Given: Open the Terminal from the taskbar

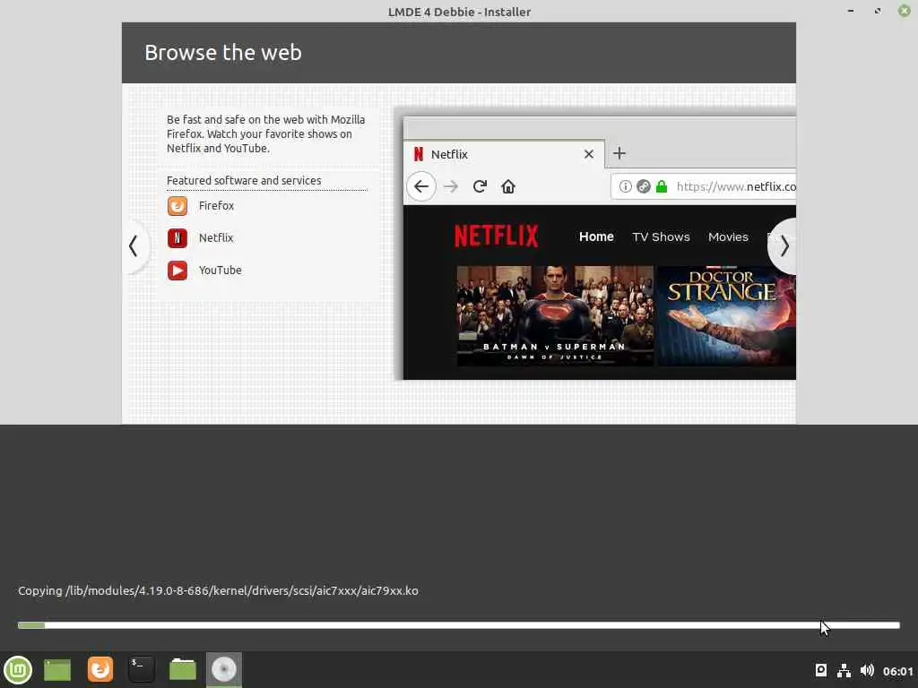Looking at the screenshot, I should click(x=141, y=669).
